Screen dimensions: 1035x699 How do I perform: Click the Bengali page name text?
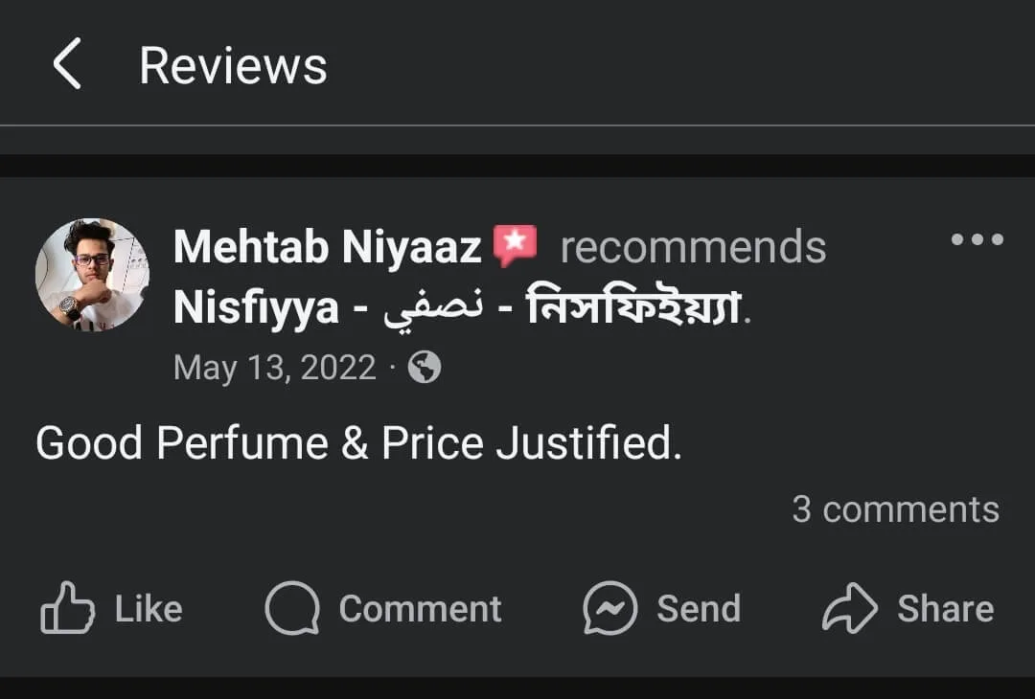(633, 308)
